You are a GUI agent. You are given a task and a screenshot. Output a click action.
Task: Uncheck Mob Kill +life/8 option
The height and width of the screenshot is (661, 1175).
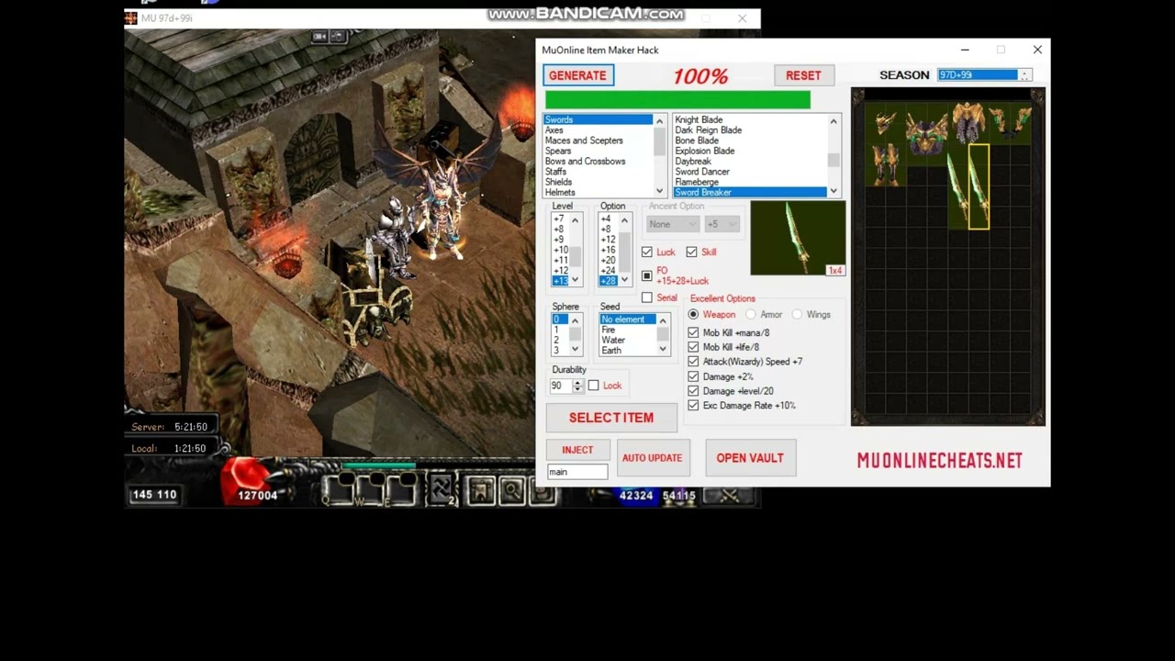tap(693, 347)
